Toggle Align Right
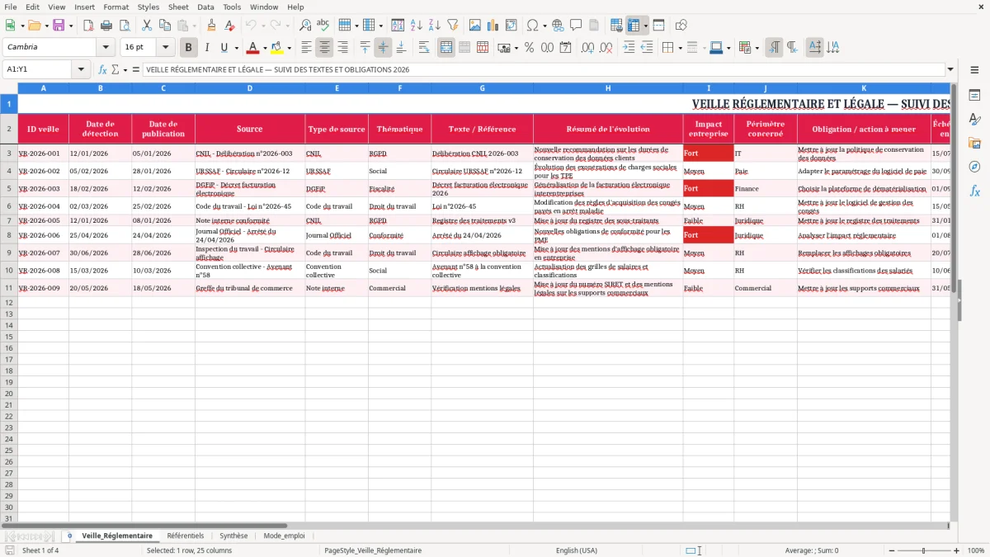The height and width of the screenshot is (557, 990). coord(342,48)
